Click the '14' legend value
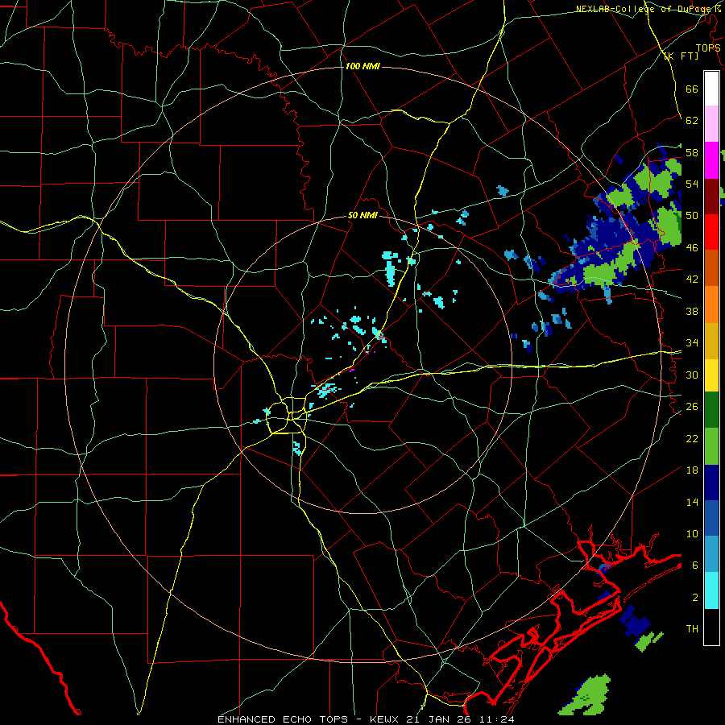 point(692,502)
